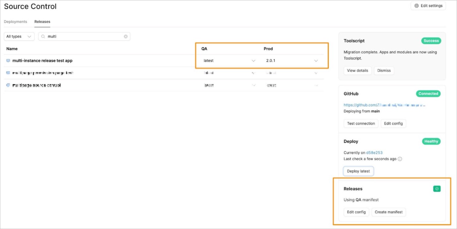Click the QA column header
The height and width of the screenshot is (229, 457).
204,49
